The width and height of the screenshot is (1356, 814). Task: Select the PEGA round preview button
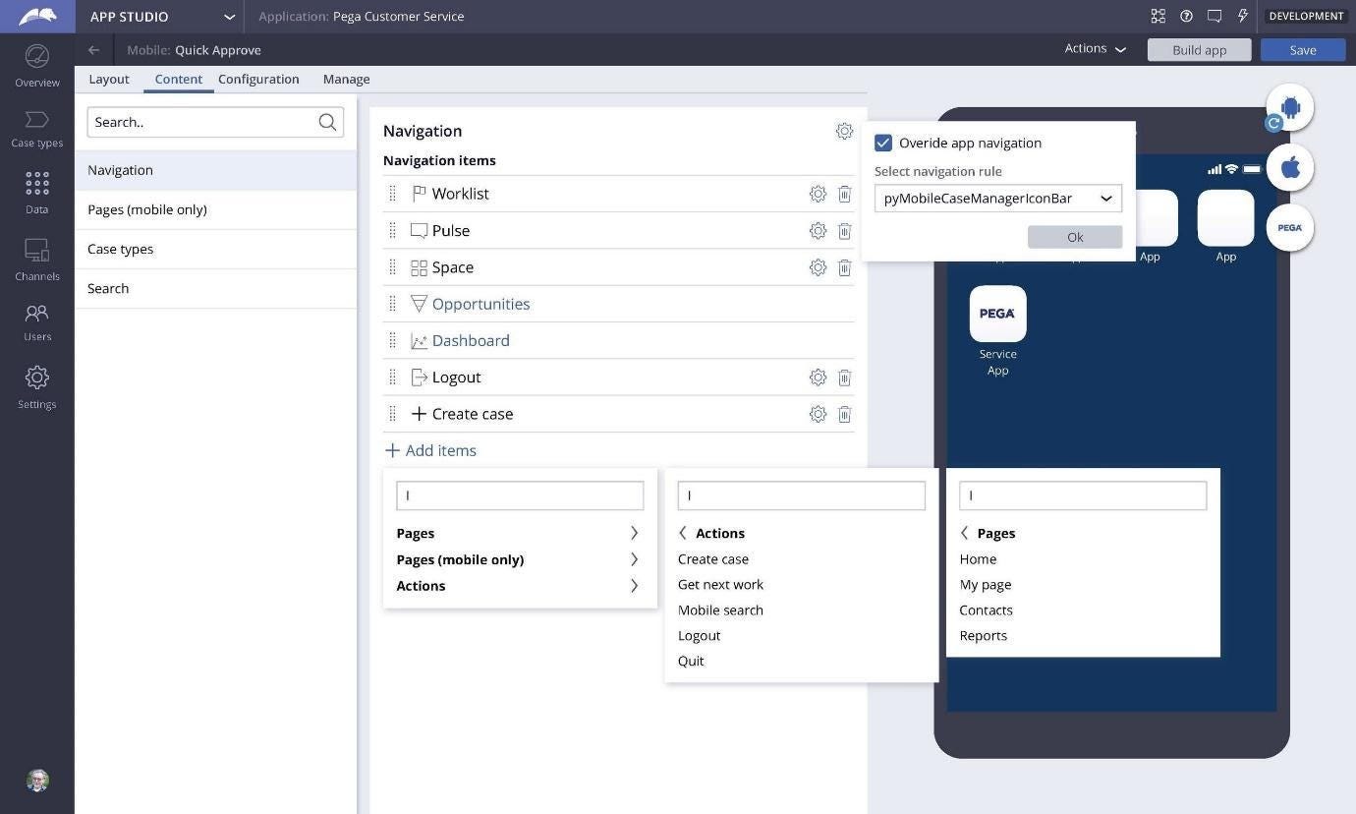1290,227
